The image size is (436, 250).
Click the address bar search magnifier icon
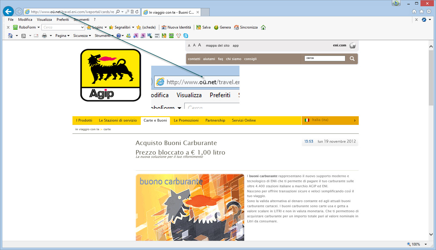point(118,12)
